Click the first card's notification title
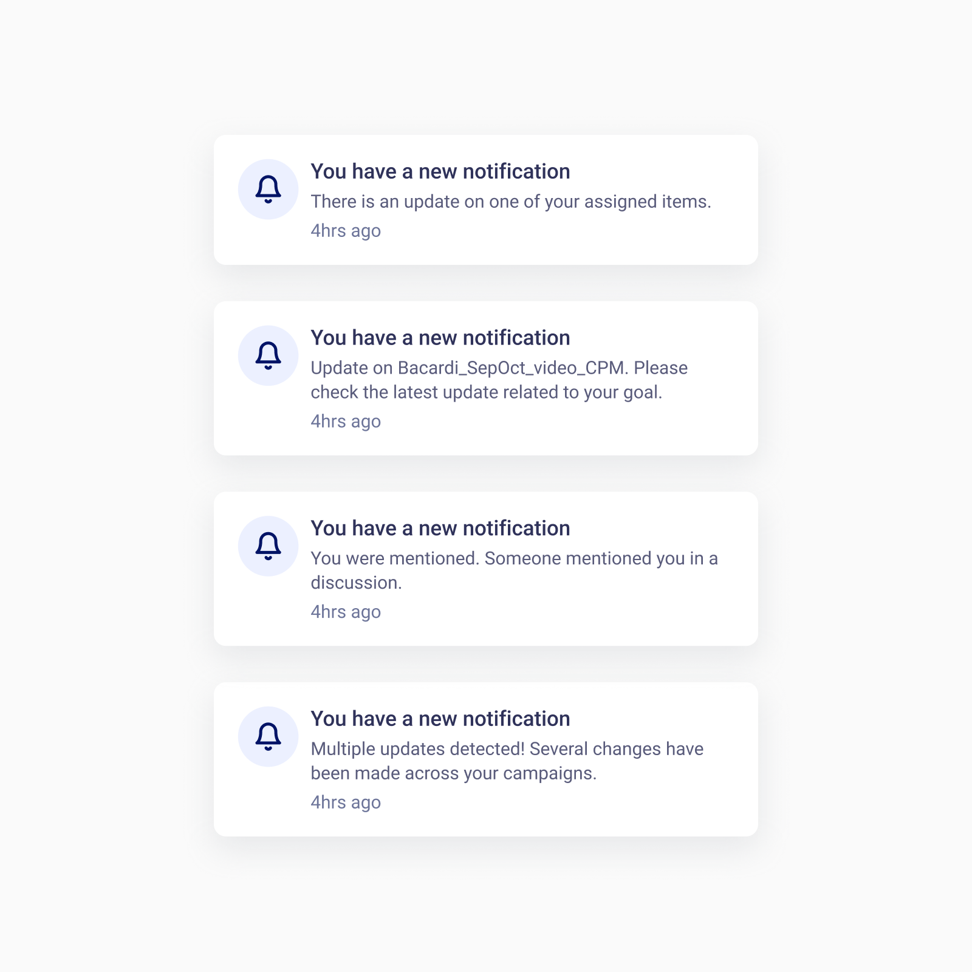This screenshot has width=972, height=972. [440, 171]
